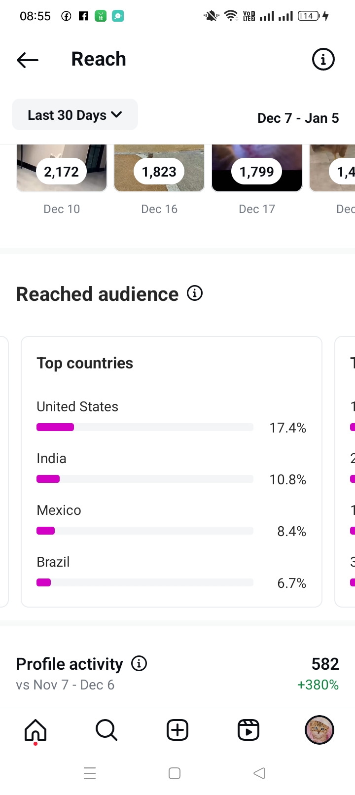The height and width of the screenshot is (795, 355).
Task: Create a new post with plus icon
Action: pos(177,730)
